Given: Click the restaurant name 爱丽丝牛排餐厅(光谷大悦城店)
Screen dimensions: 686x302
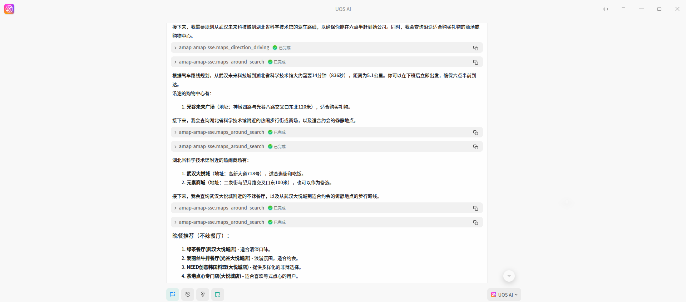Looking at the screenshot, I should tap(218, 258).
